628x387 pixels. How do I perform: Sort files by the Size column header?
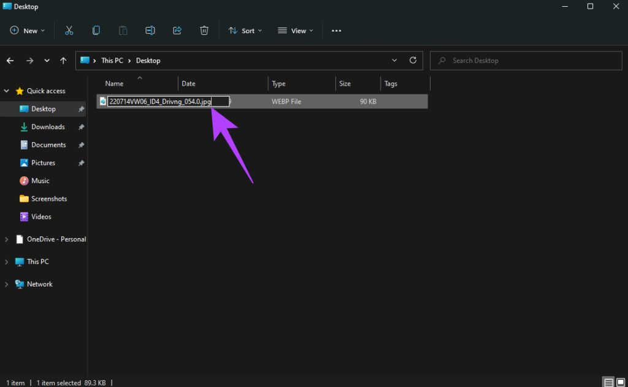pyautogui.click(x=347, y=83)
